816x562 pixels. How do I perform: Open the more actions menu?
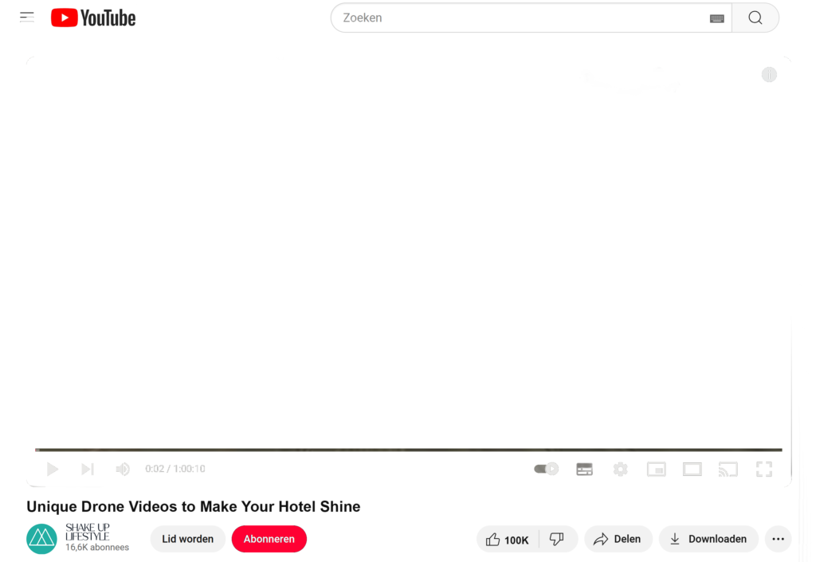coord(778,539)
